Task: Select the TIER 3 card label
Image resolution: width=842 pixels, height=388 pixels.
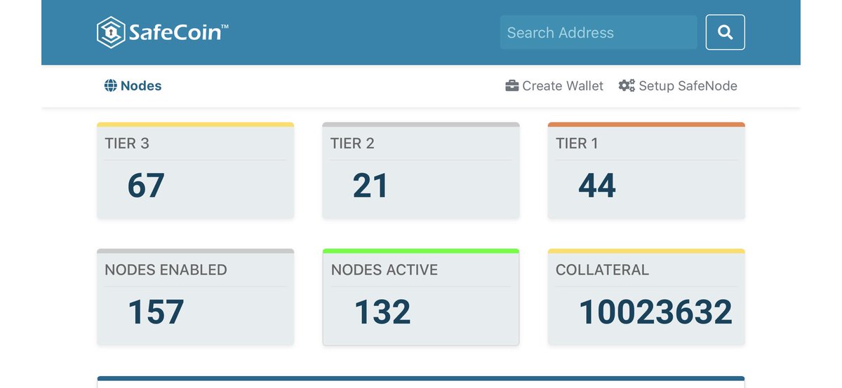Action: [x=127, y=144]
